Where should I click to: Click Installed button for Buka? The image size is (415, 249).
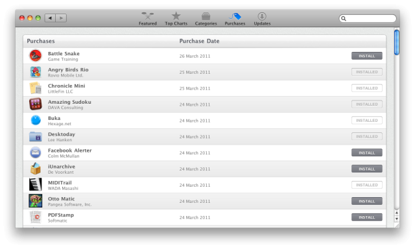366,121
